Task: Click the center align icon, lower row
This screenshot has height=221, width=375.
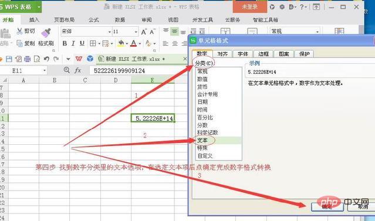Action: 175,43
